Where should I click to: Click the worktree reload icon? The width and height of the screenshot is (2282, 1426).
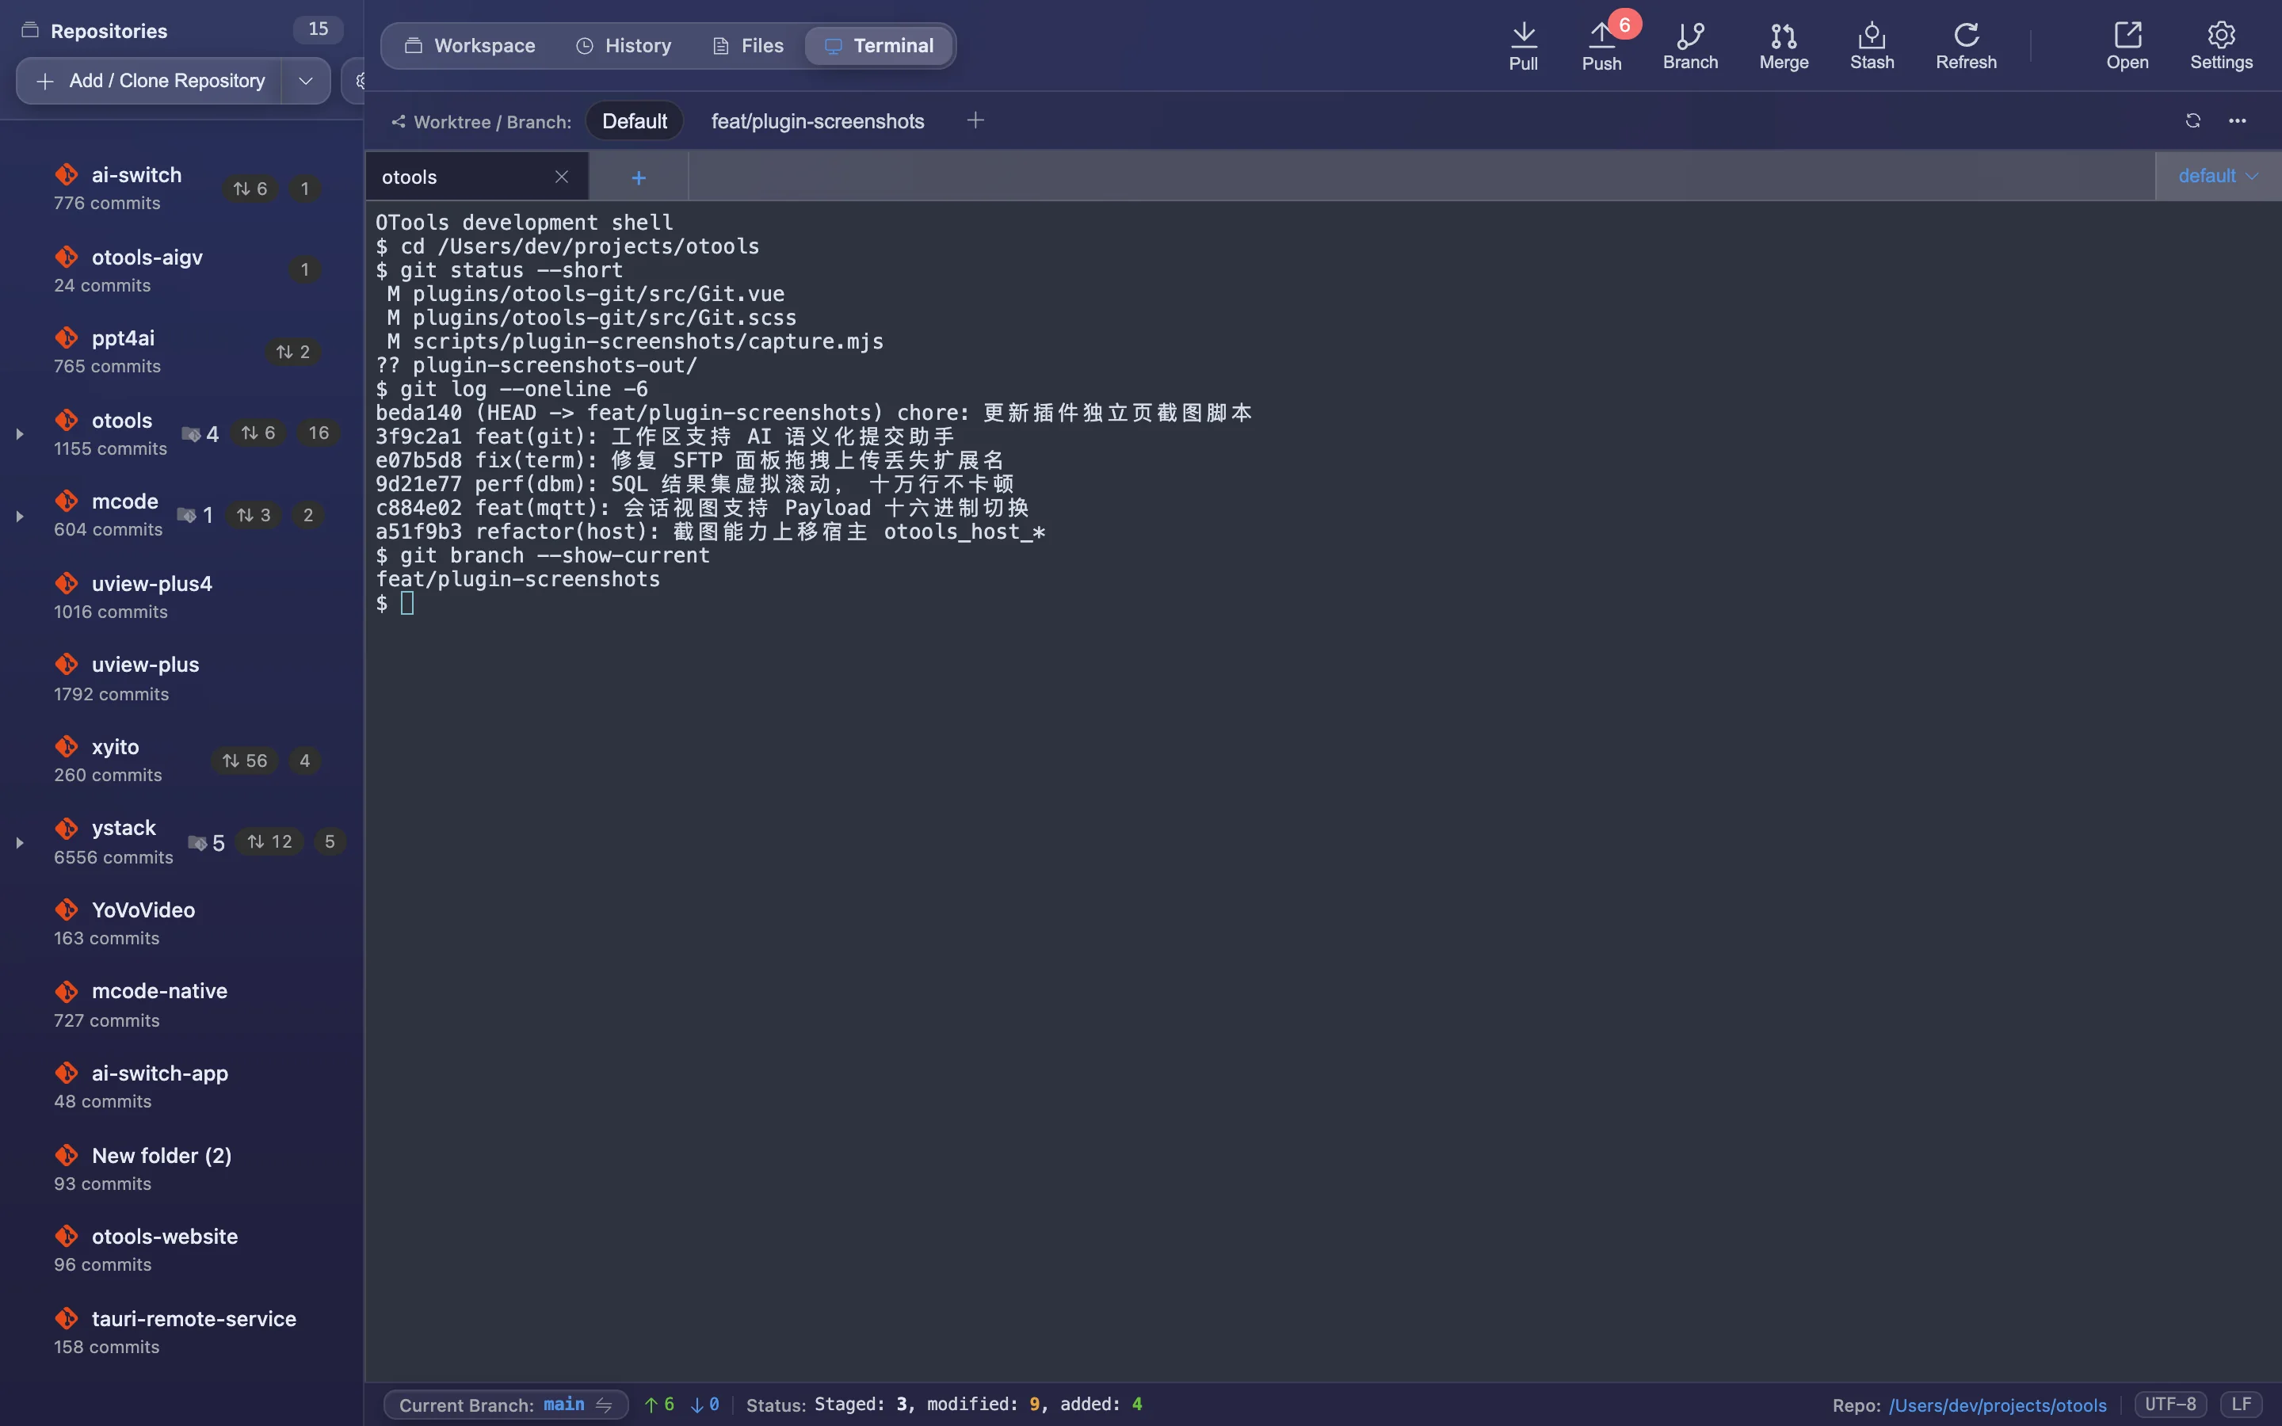[2192, 120]
